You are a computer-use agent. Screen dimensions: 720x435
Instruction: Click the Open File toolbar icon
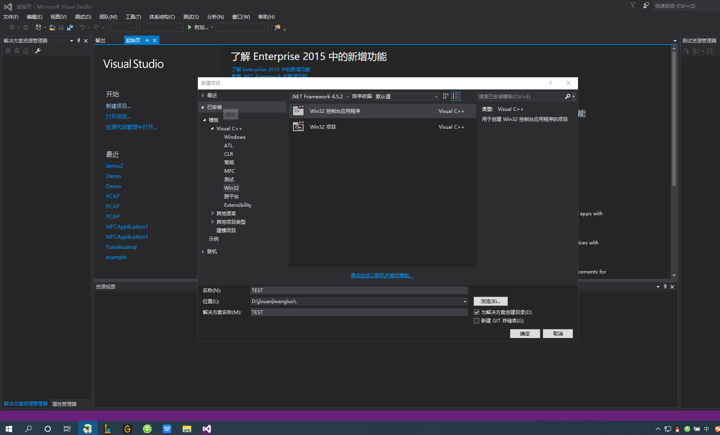point(52,27)
